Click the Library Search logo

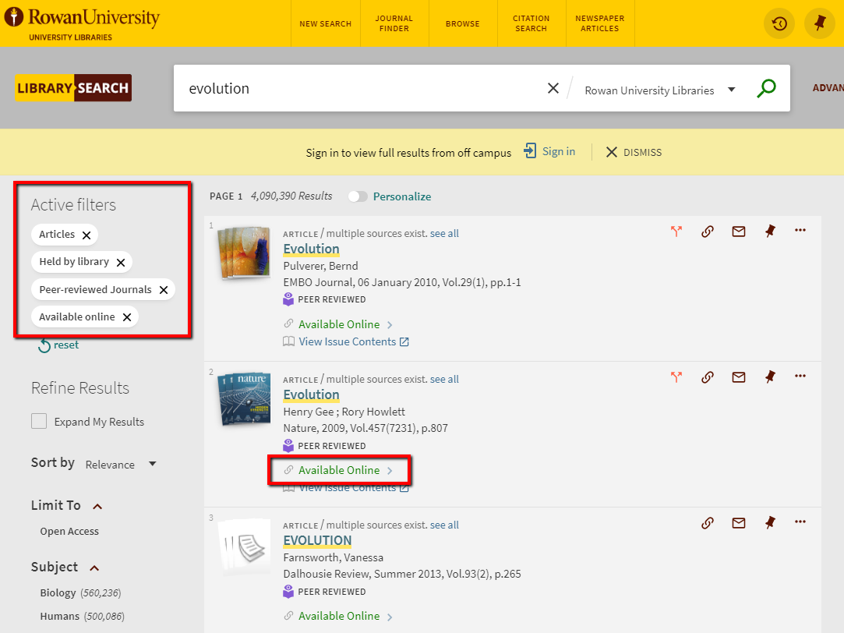[73, 88]
